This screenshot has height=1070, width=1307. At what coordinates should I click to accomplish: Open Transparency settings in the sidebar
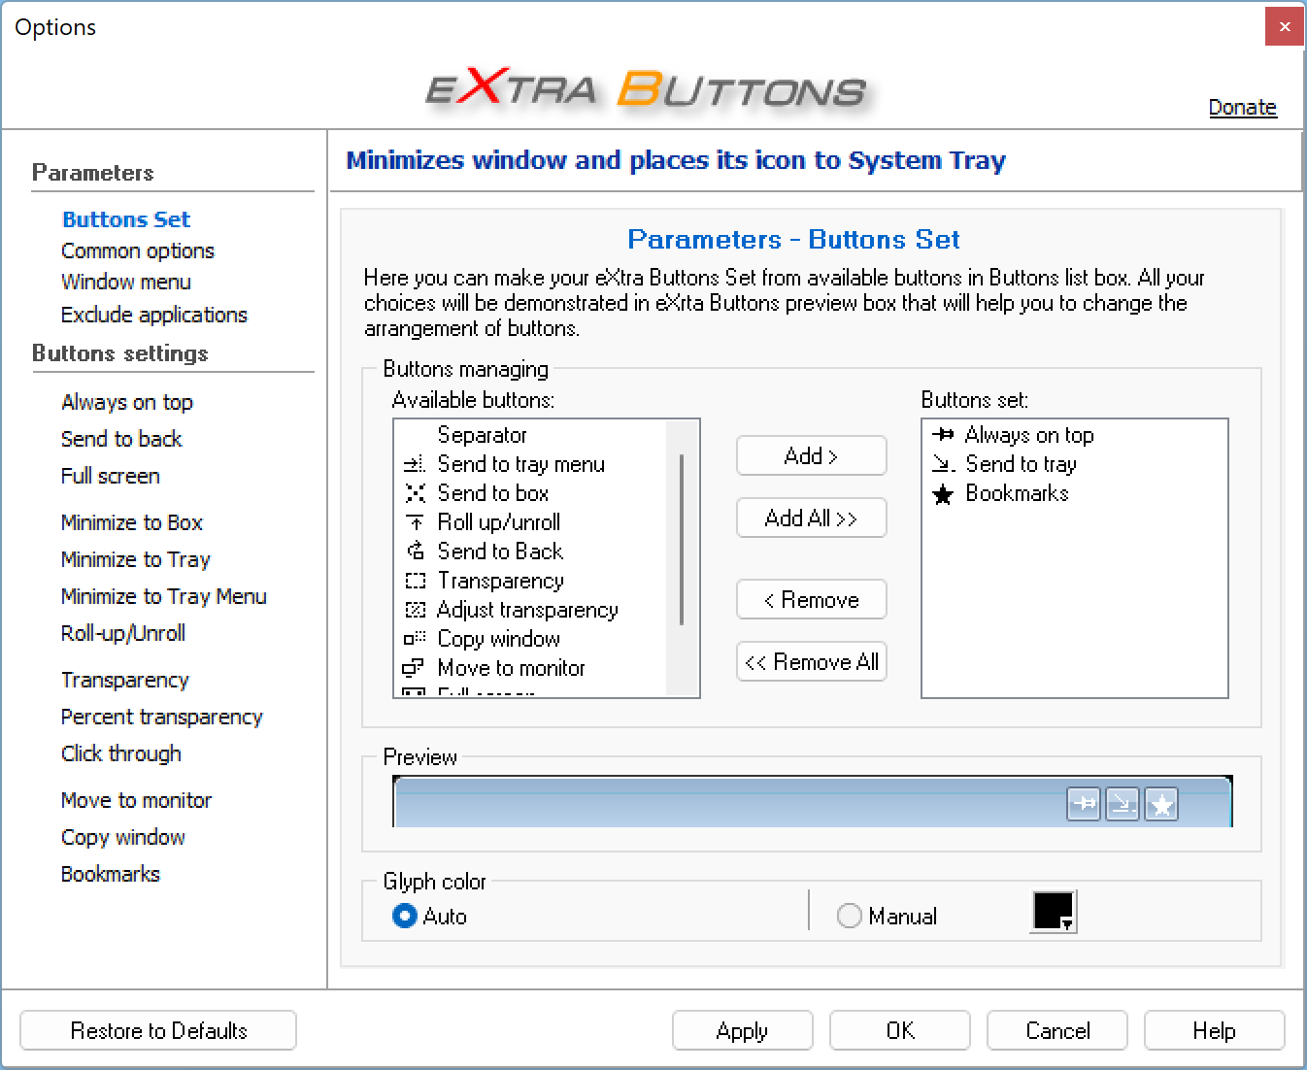tap(125, 680)
